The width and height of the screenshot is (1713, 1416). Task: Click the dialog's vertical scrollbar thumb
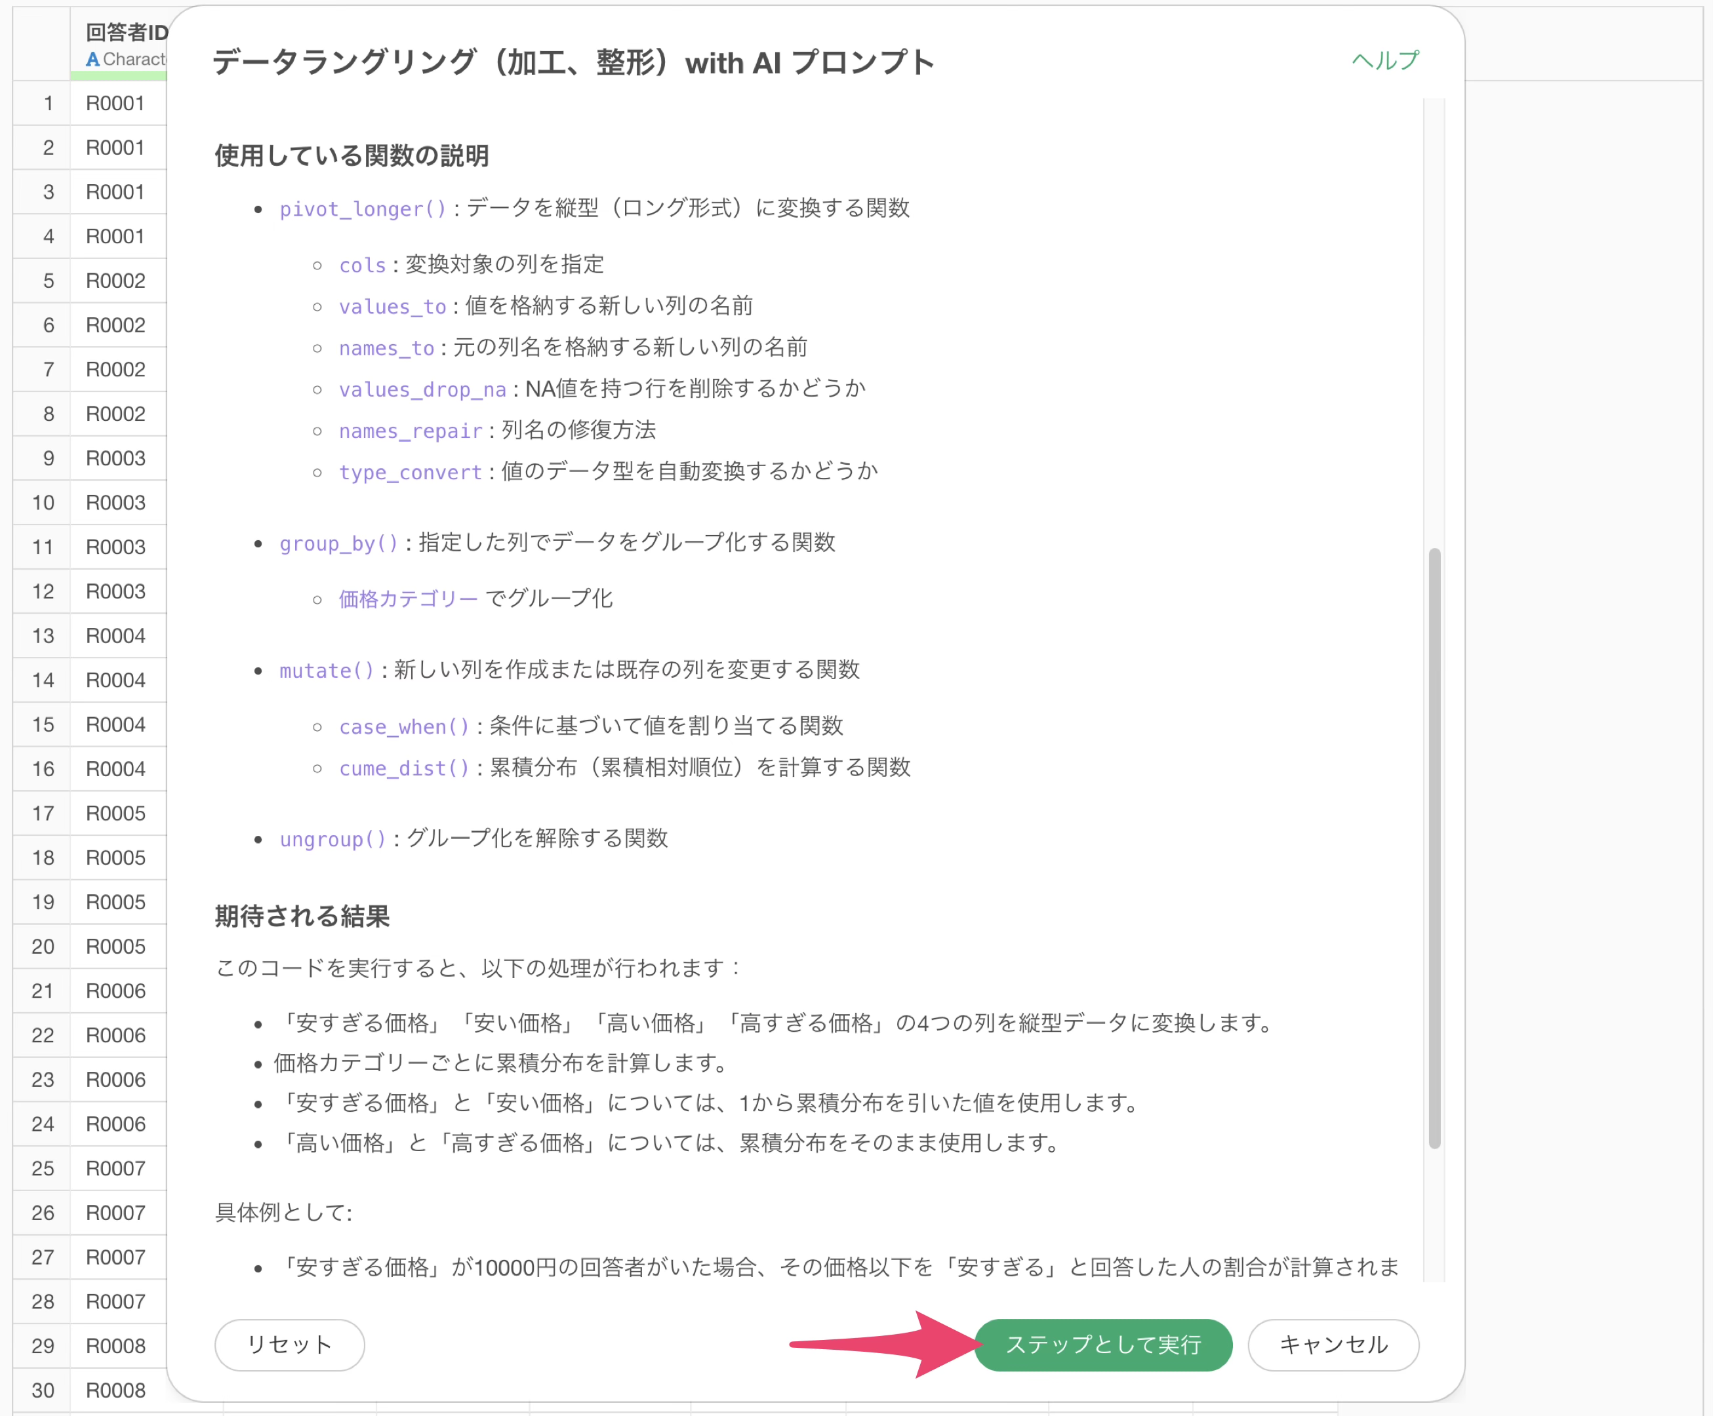click(1434, 848)
